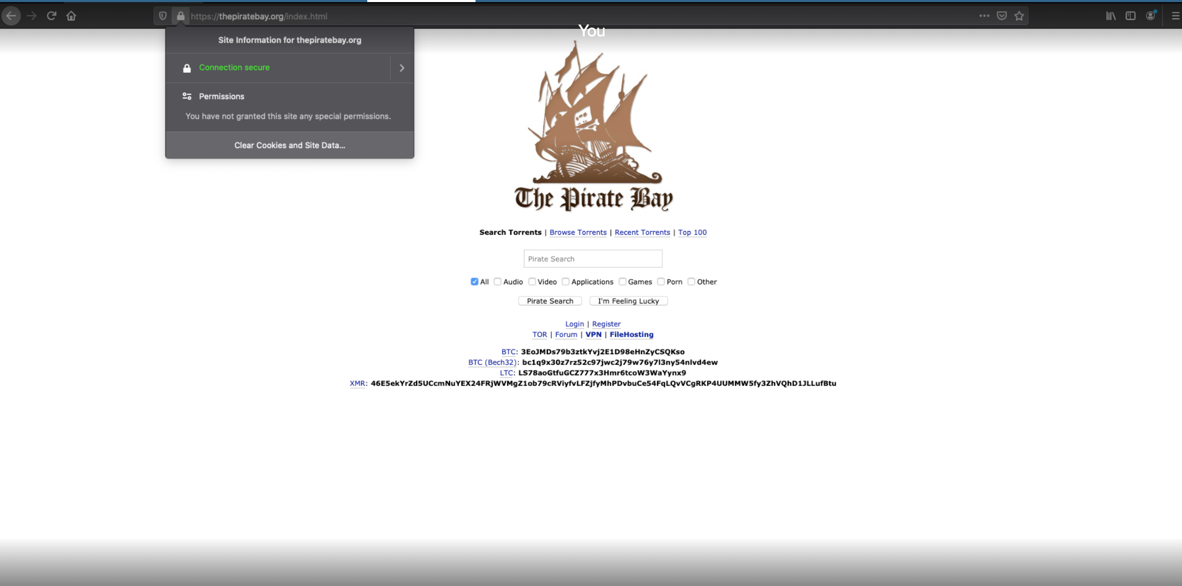Viewport: 1182px width, 586px height.
Task: Select Clear Cookies and Site Data
Action: point(289,145)
